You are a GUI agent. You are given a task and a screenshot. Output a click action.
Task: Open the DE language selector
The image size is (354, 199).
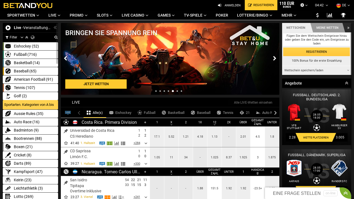[x=343, y=5]
